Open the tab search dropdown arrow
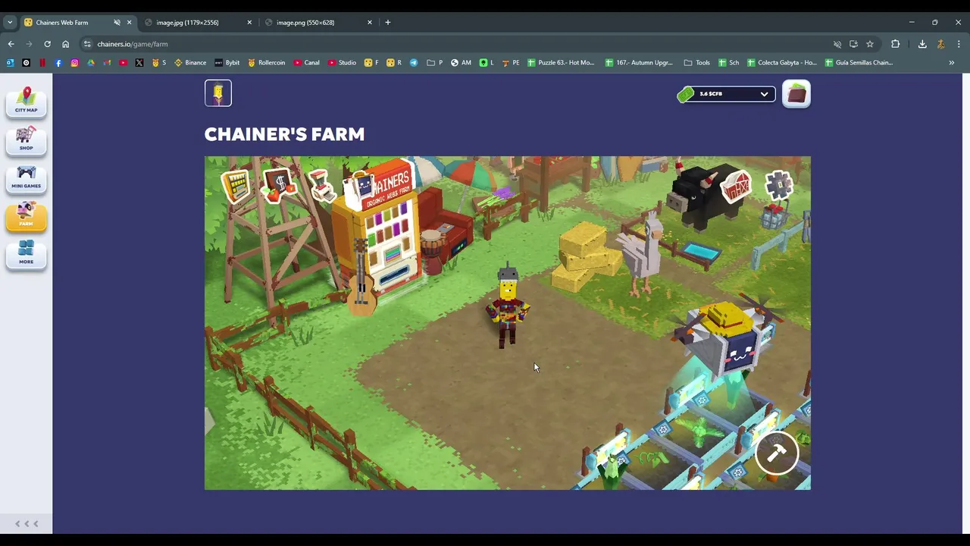970x546 pixels. (10, 22)
